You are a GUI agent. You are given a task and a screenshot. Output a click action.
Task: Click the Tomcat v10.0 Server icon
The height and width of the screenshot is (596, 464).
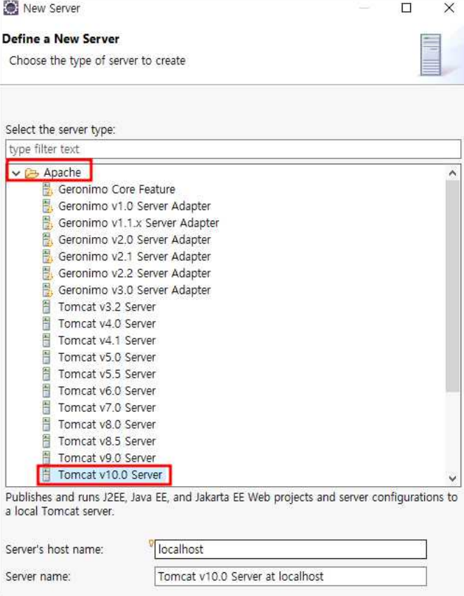click(x=46, y=475)
